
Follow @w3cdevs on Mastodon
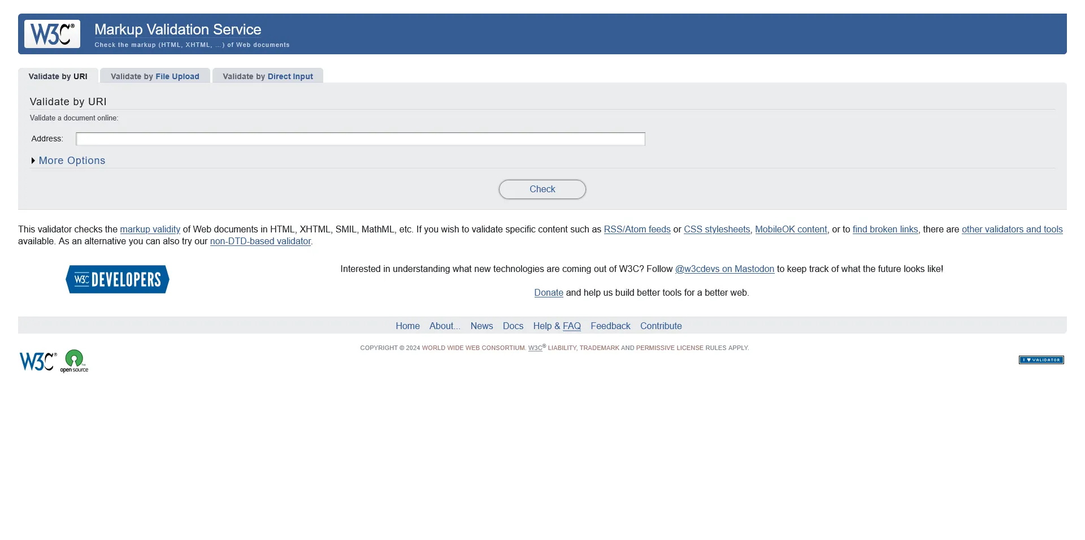[x=724, y=269]
